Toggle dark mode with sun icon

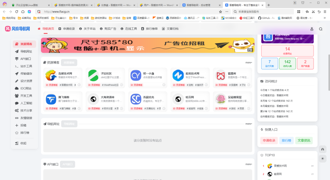322,158
